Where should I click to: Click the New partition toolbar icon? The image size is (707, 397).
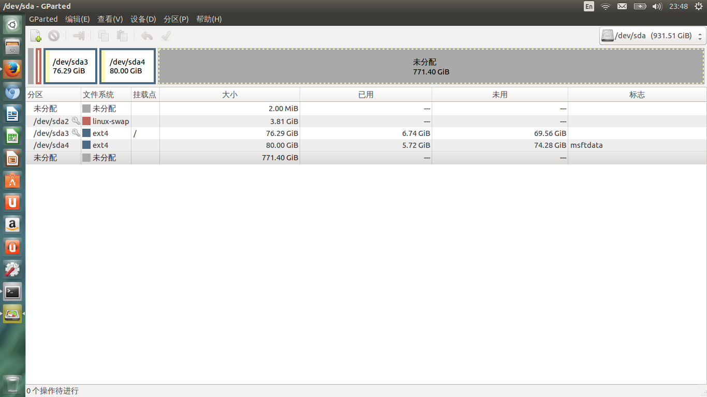36,36
